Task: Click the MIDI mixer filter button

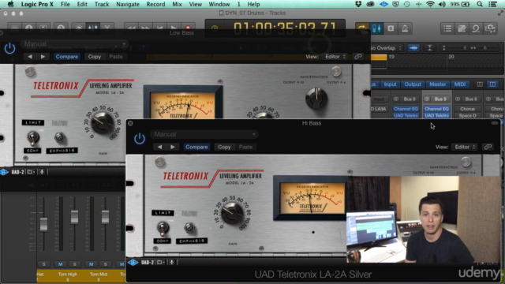Action: point(459,84)
